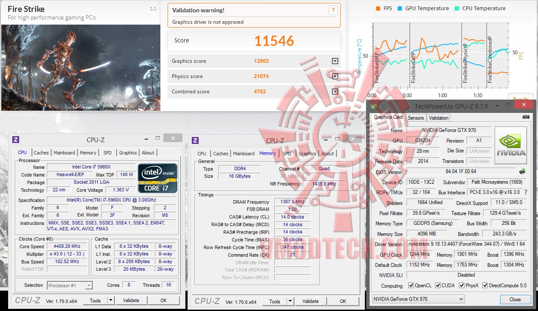Viewport: 538px width, 311px height.
Task: Click the BIOS save chip icon in GPU-Z
Action: tap(522, 171)
